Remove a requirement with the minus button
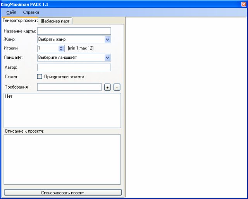248x199 pixels. click(x=117, y=87)
